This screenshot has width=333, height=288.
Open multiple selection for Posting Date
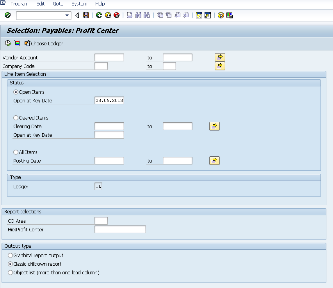coord(214,161)
